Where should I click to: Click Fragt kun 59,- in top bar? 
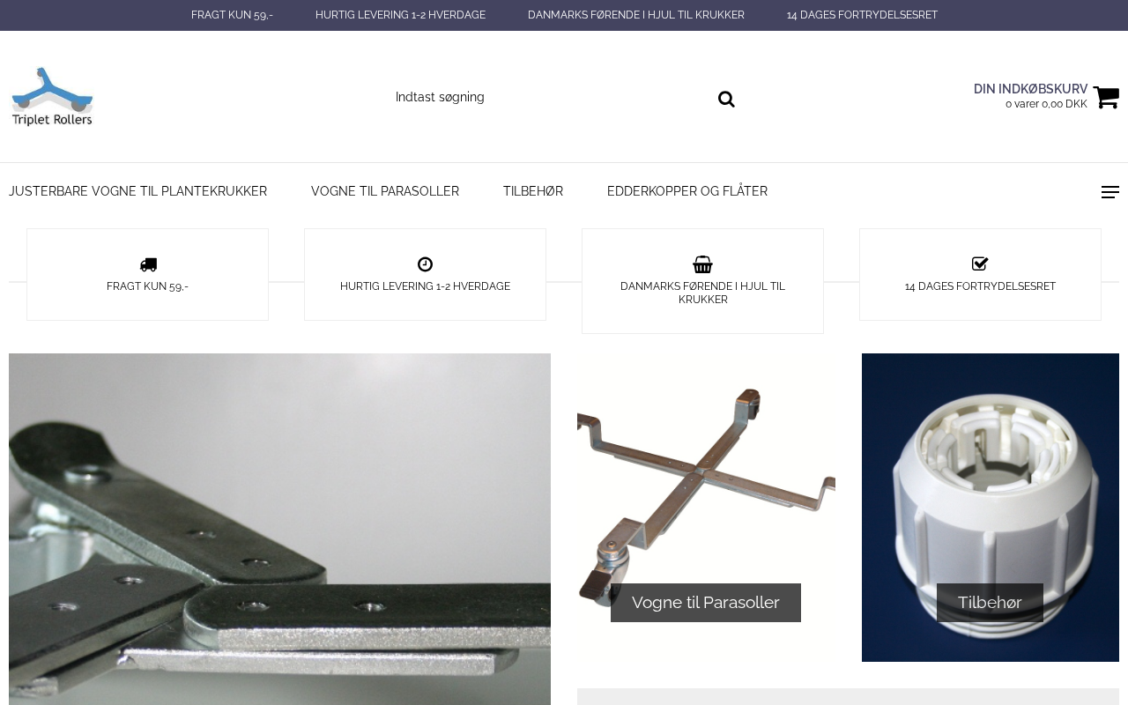(232, 15)
